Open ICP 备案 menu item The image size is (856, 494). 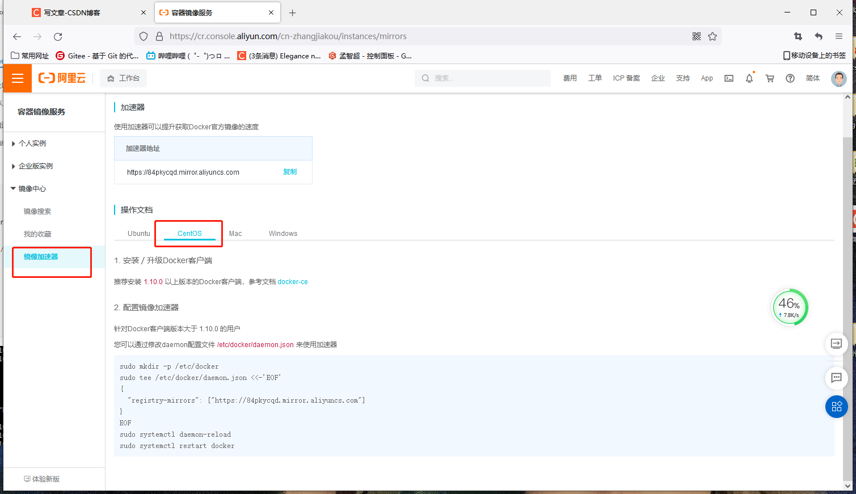(626, 78)
